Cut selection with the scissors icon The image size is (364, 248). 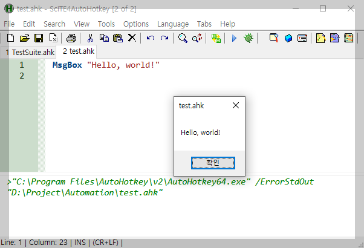pyautogui.click(x=90, y=38)
